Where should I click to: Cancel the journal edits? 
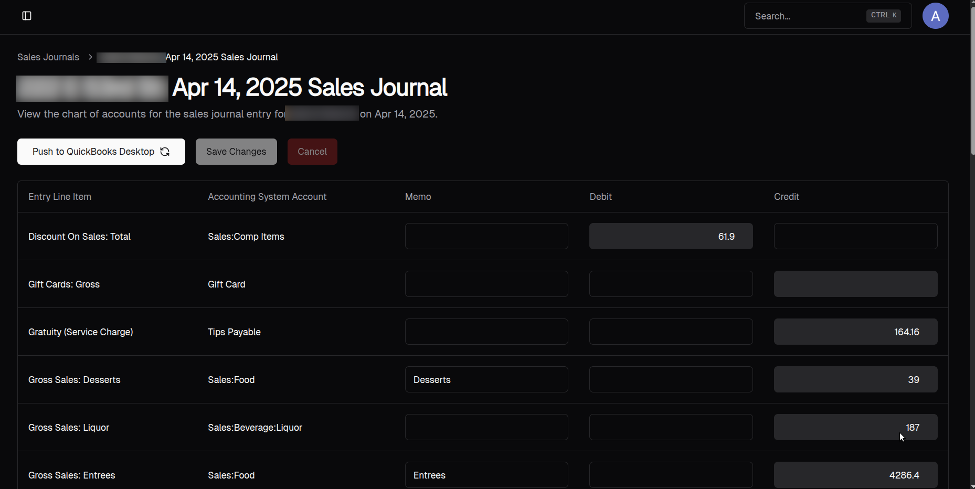pos(312,152)
